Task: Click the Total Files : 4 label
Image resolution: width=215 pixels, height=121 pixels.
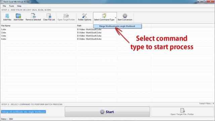Action: 207,104
